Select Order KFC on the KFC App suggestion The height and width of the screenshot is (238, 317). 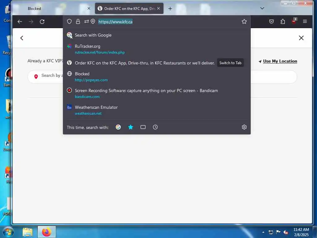(145, 63)
